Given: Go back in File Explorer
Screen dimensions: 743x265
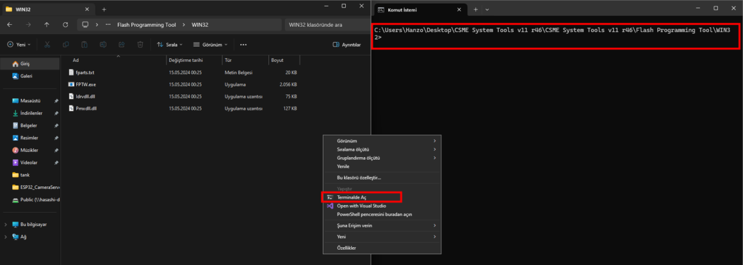Looking at the screenshot, I should (x=10, y=24).
